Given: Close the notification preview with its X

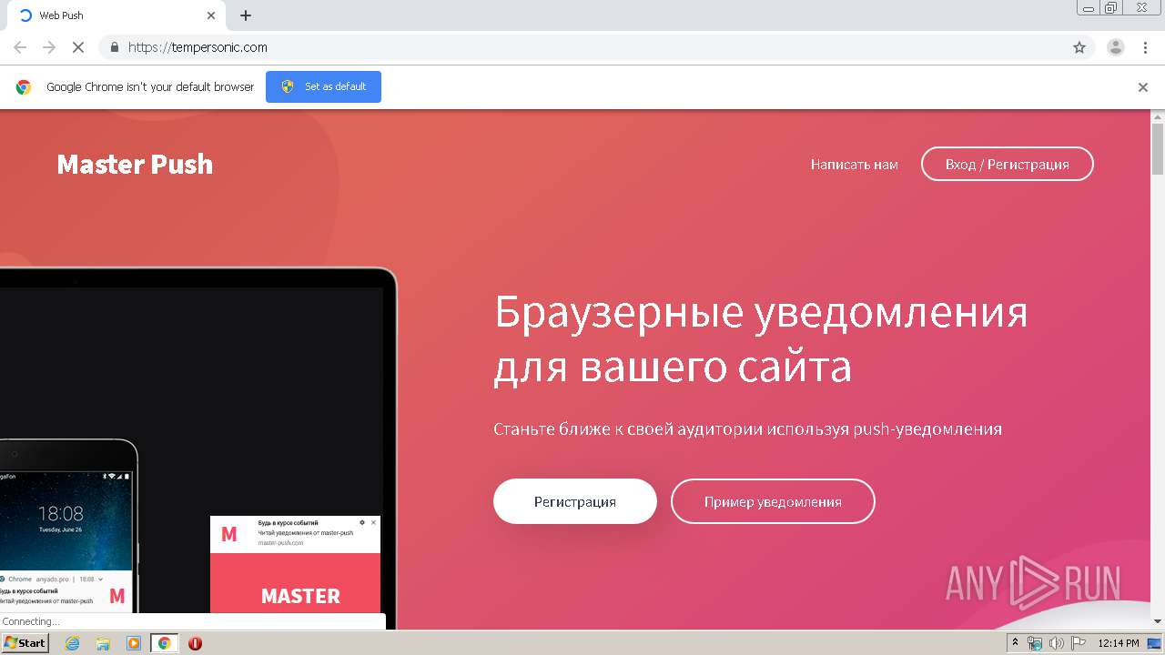Looking at the screenshot, I should click(x=373, y=523).
